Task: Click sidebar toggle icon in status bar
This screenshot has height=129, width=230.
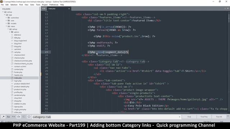Action: (x=3, y=121)
